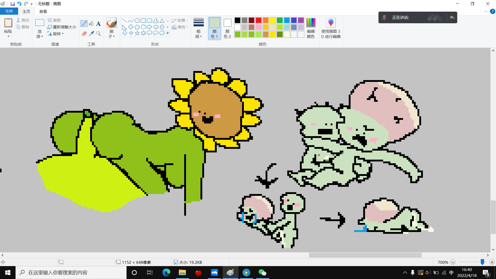Click the Save icon in title bar
This screenshot has width=496, height=279.
12,4
